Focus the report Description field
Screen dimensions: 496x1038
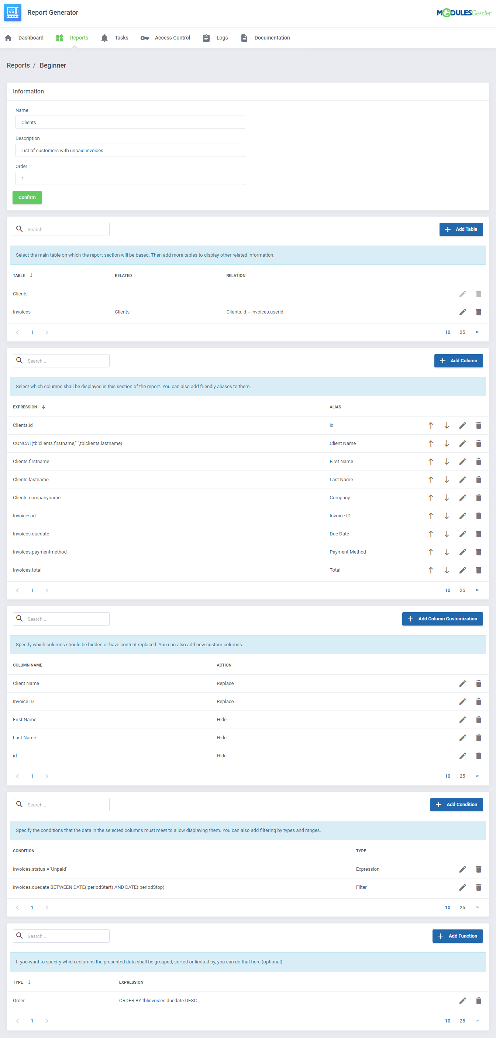click(130, 150)
